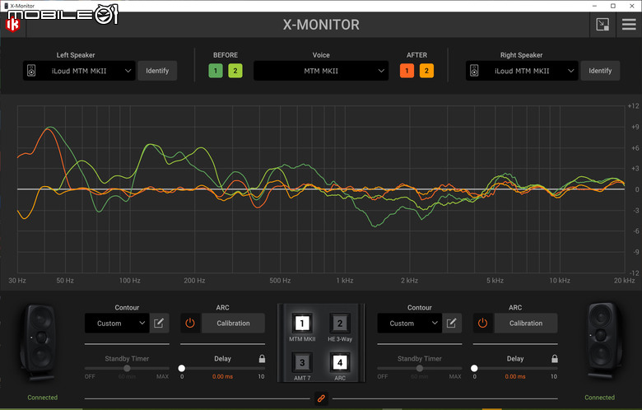Minimize the X-Monitor window
The height and width of the screenshot is (410, 642).
coord(594,6)
